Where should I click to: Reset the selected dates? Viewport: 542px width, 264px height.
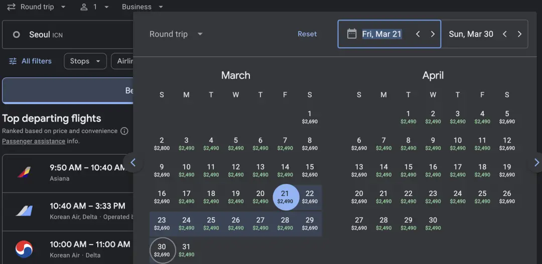307,34
